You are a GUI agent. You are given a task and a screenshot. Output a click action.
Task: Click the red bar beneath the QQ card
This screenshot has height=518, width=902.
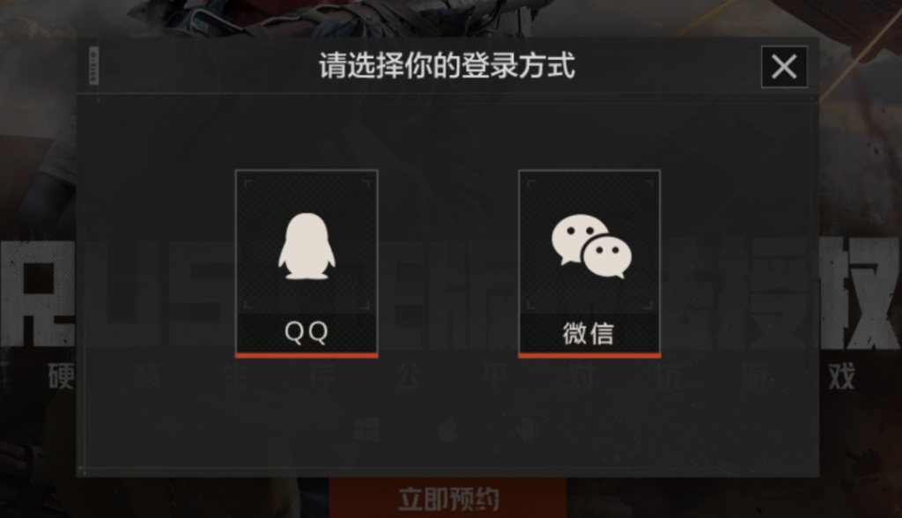click(x=307, y=356)
